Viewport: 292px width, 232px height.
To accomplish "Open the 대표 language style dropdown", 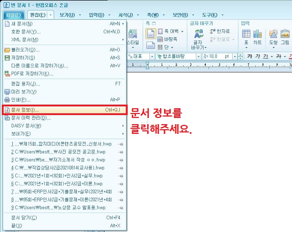I will pyautogui.click(x=152, y=56).
